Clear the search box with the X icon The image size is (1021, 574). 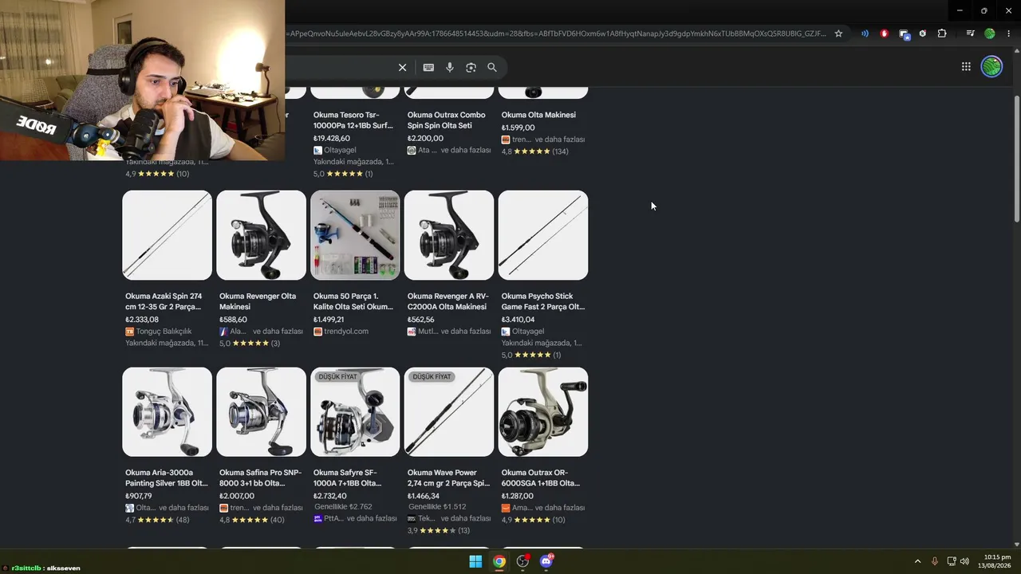point(403,68)
